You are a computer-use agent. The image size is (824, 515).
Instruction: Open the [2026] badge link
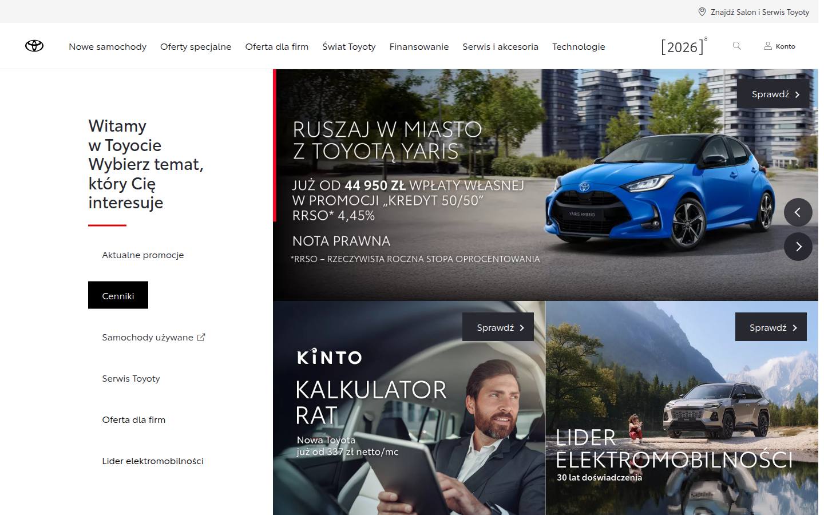click(x=684, y=46)
